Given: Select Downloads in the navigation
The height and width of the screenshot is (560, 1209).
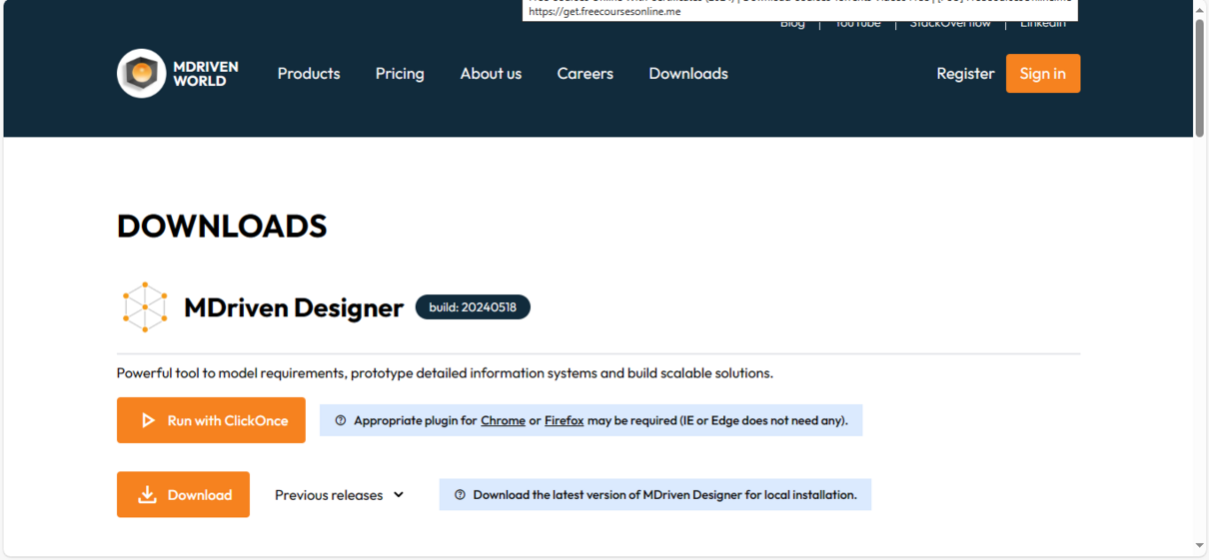Looking at the screenshot, I should point(688,73).
